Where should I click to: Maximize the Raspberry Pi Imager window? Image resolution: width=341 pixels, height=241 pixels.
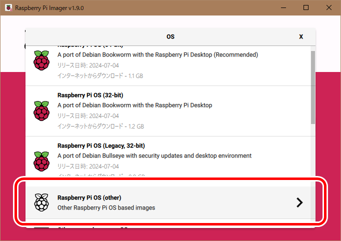coord(306,8)
